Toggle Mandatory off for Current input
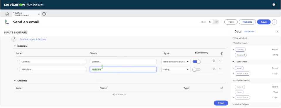281x108 pixels. point(197,62)
